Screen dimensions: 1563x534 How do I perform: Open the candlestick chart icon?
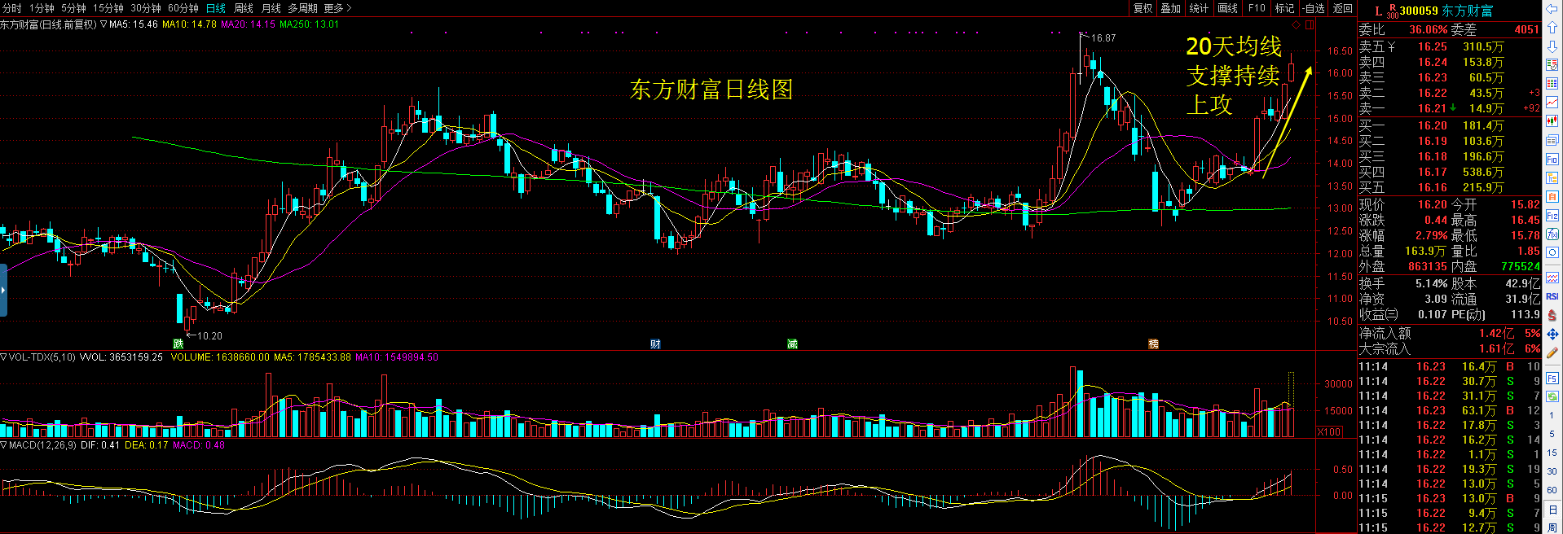(x=1552, y=122)
